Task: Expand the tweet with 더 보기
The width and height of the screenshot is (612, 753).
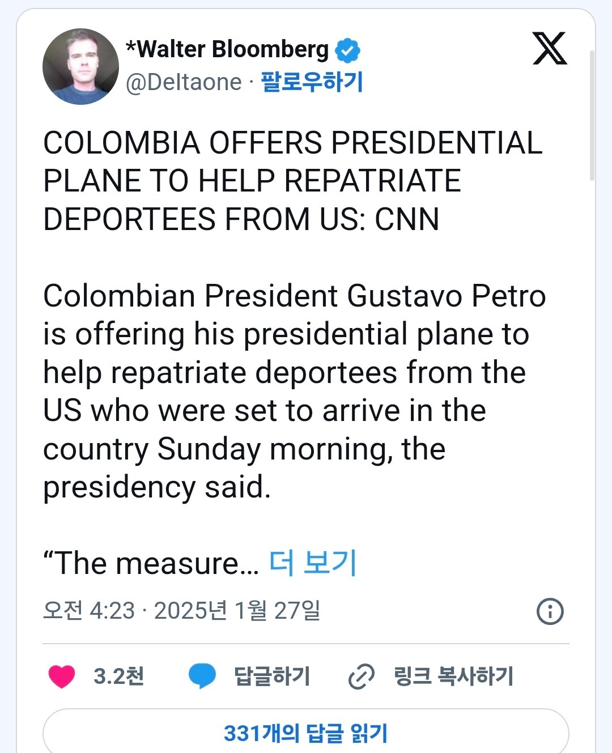Action: [312, 563]
